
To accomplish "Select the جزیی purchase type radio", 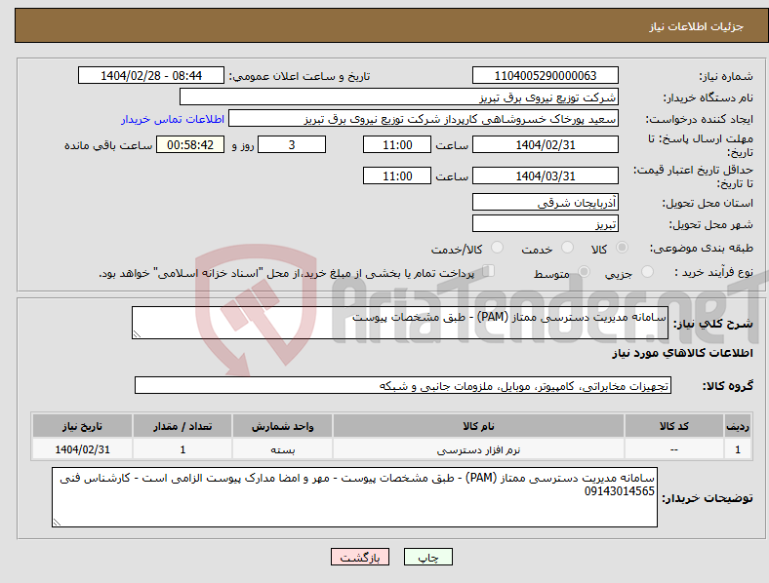I will (x=647, y=271).
